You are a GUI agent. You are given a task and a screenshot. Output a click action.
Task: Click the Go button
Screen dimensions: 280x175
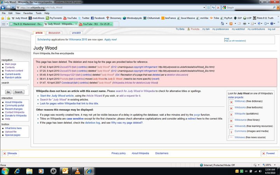[8, 92]
